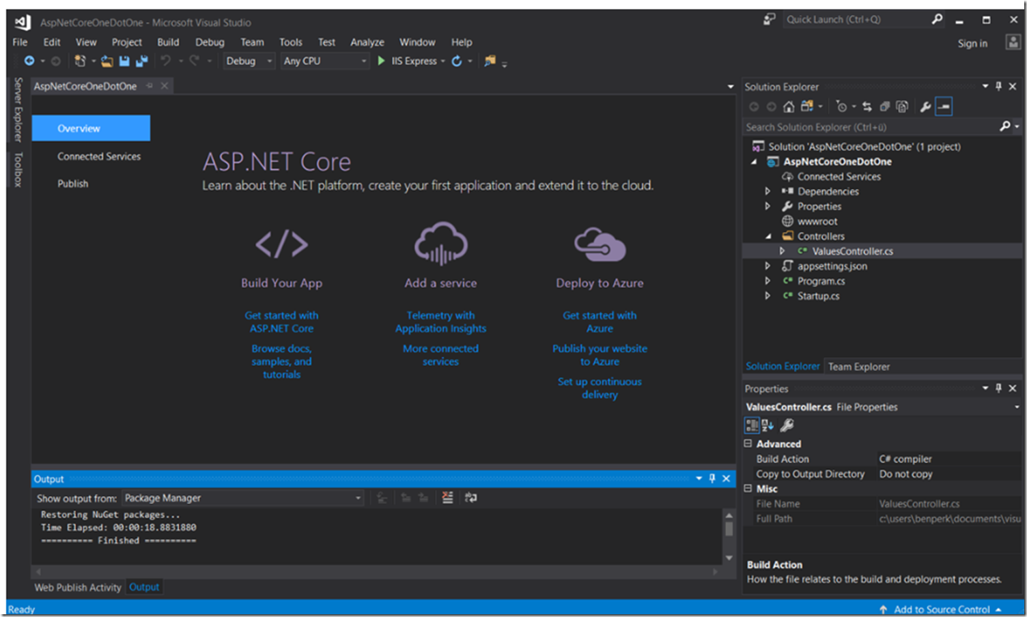The height and width of the screenshot is (617, 1027).
Task: Click the account avatar icon near Sign in
Action: 1013,42
